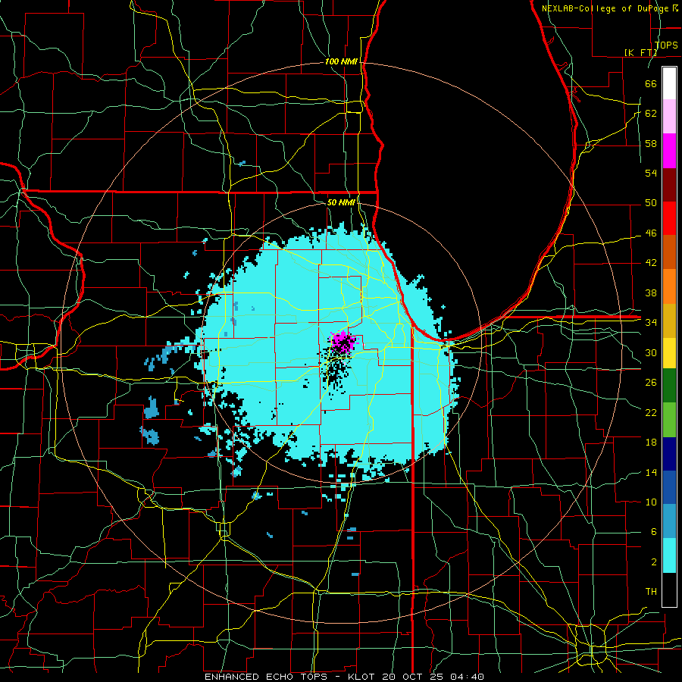Click the yellow legend swatch
682x682 pixels.
click(669, 352)
